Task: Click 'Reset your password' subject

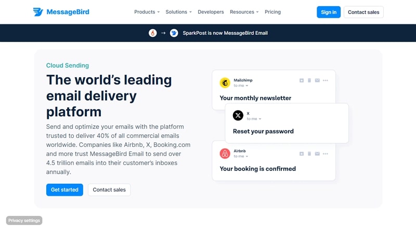Action: (x=263, y=131)
